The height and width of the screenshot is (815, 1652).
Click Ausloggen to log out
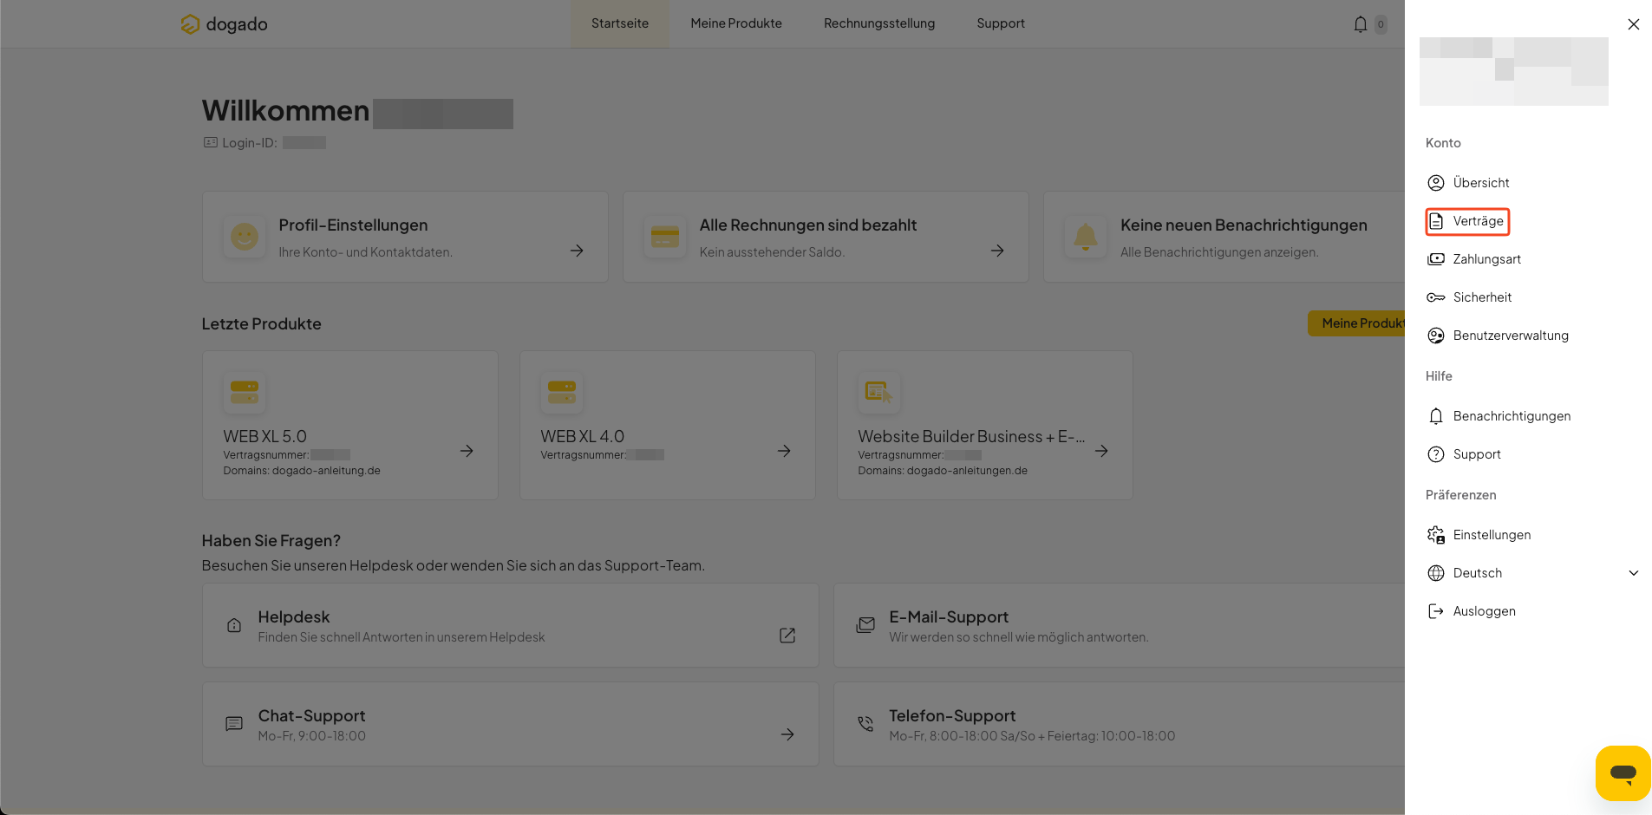(1485, 611)
